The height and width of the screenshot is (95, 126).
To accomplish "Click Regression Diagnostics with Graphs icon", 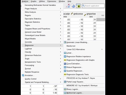I will (x=65, y=60).
